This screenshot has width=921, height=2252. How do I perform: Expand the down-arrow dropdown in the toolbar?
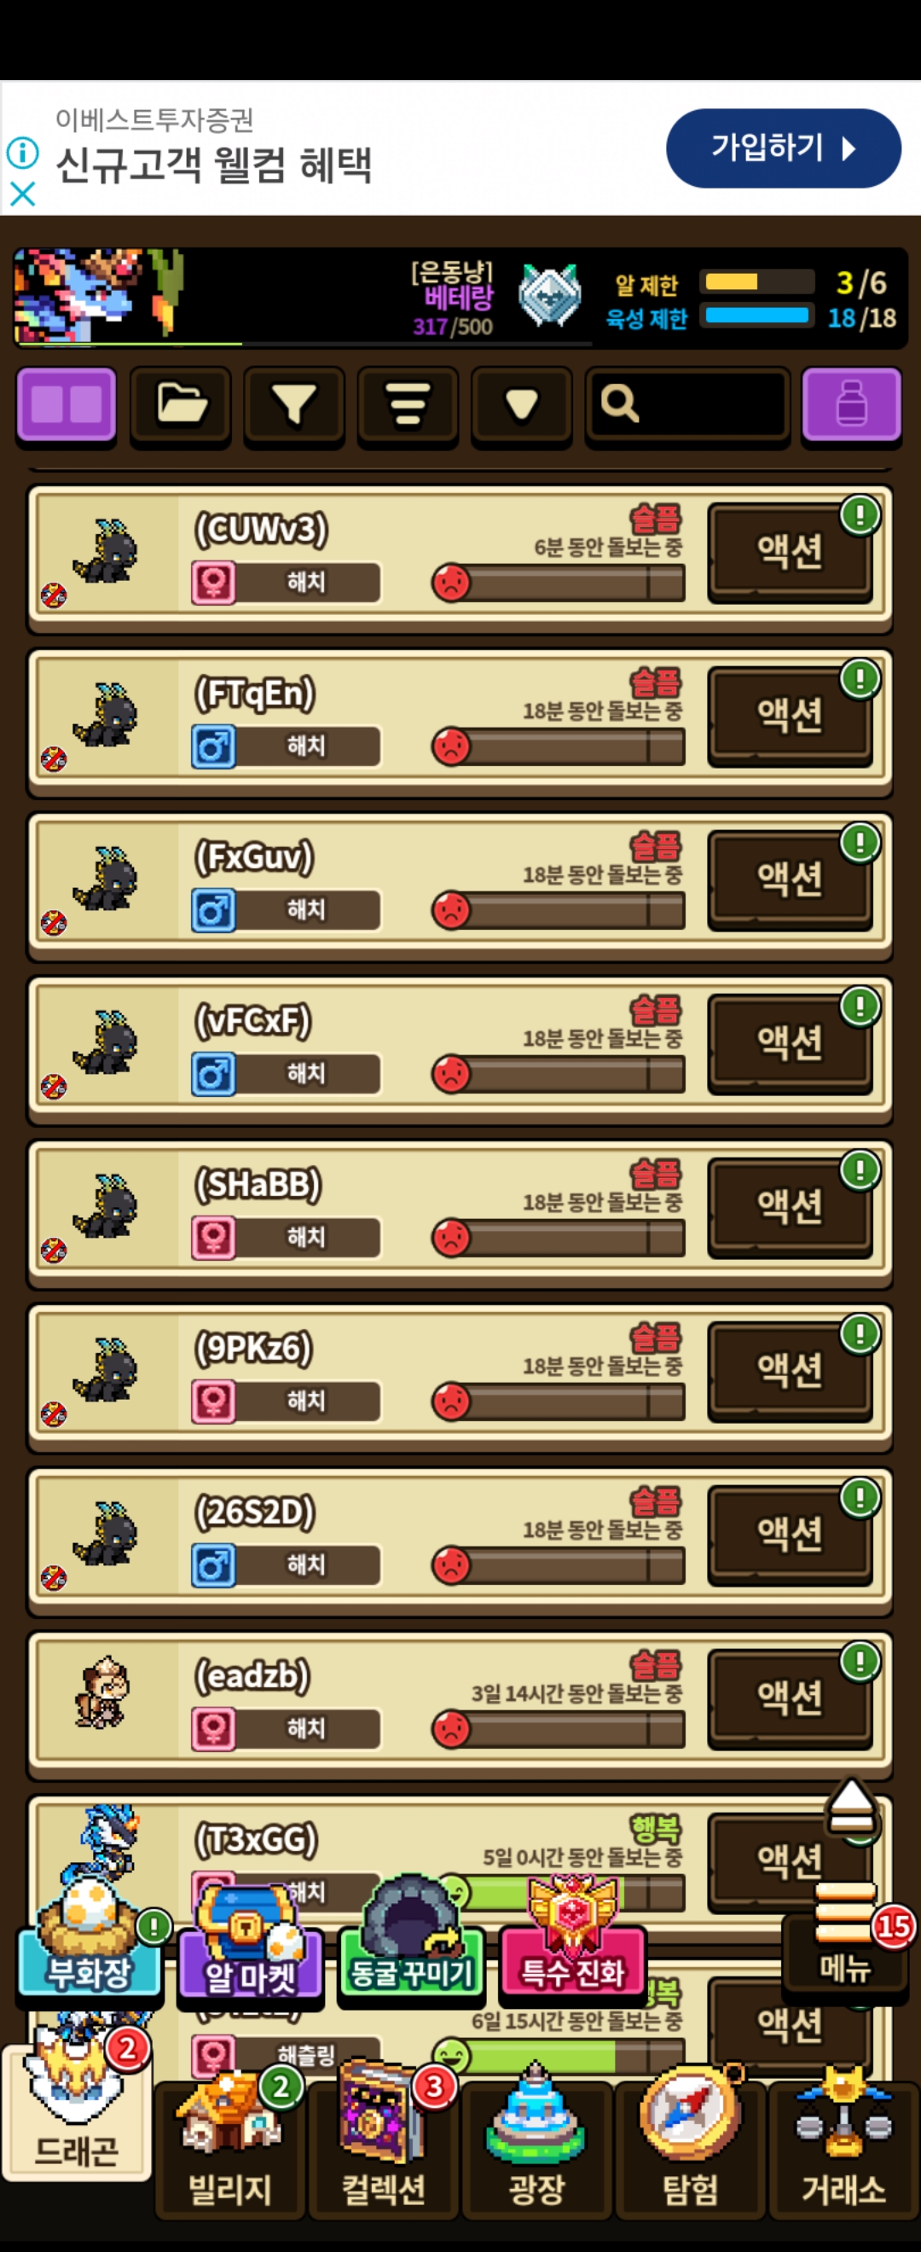tap(522, 405)
